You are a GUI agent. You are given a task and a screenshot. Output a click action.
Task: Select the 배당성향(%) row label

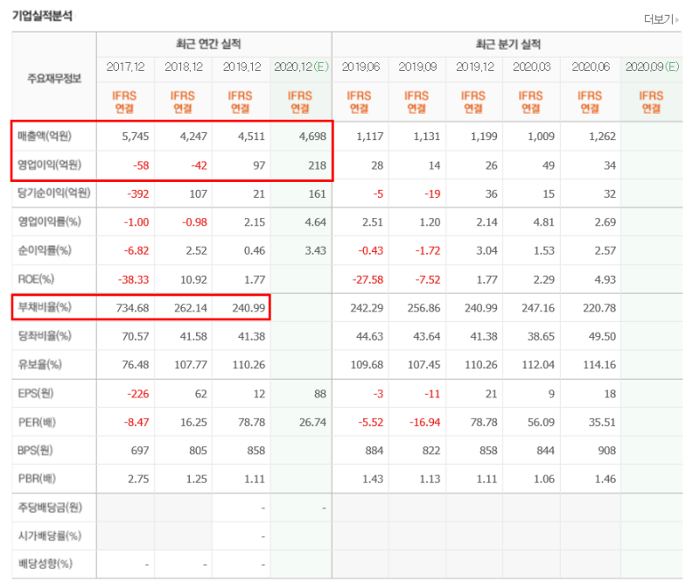click(45, 564)
